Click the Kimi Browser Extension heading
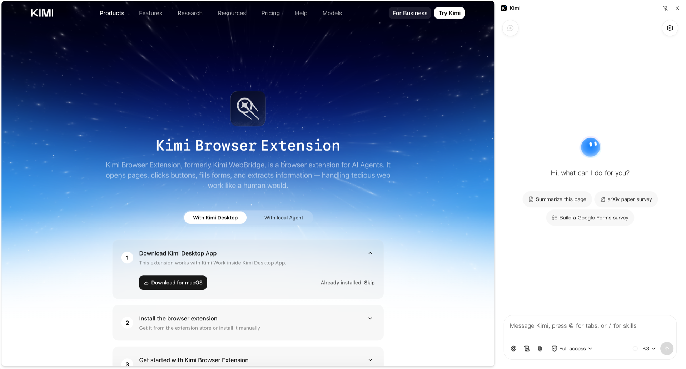The height and width of the screenshot is (369, 686). 248,146
